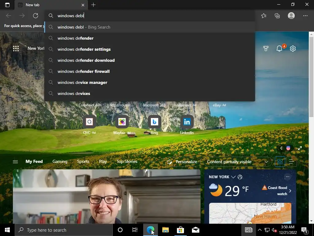Image resolution: width=314 pixels, height=236 pixels.
Task: Open Collections icon in toolbar
Action: (x=277, y=16)
